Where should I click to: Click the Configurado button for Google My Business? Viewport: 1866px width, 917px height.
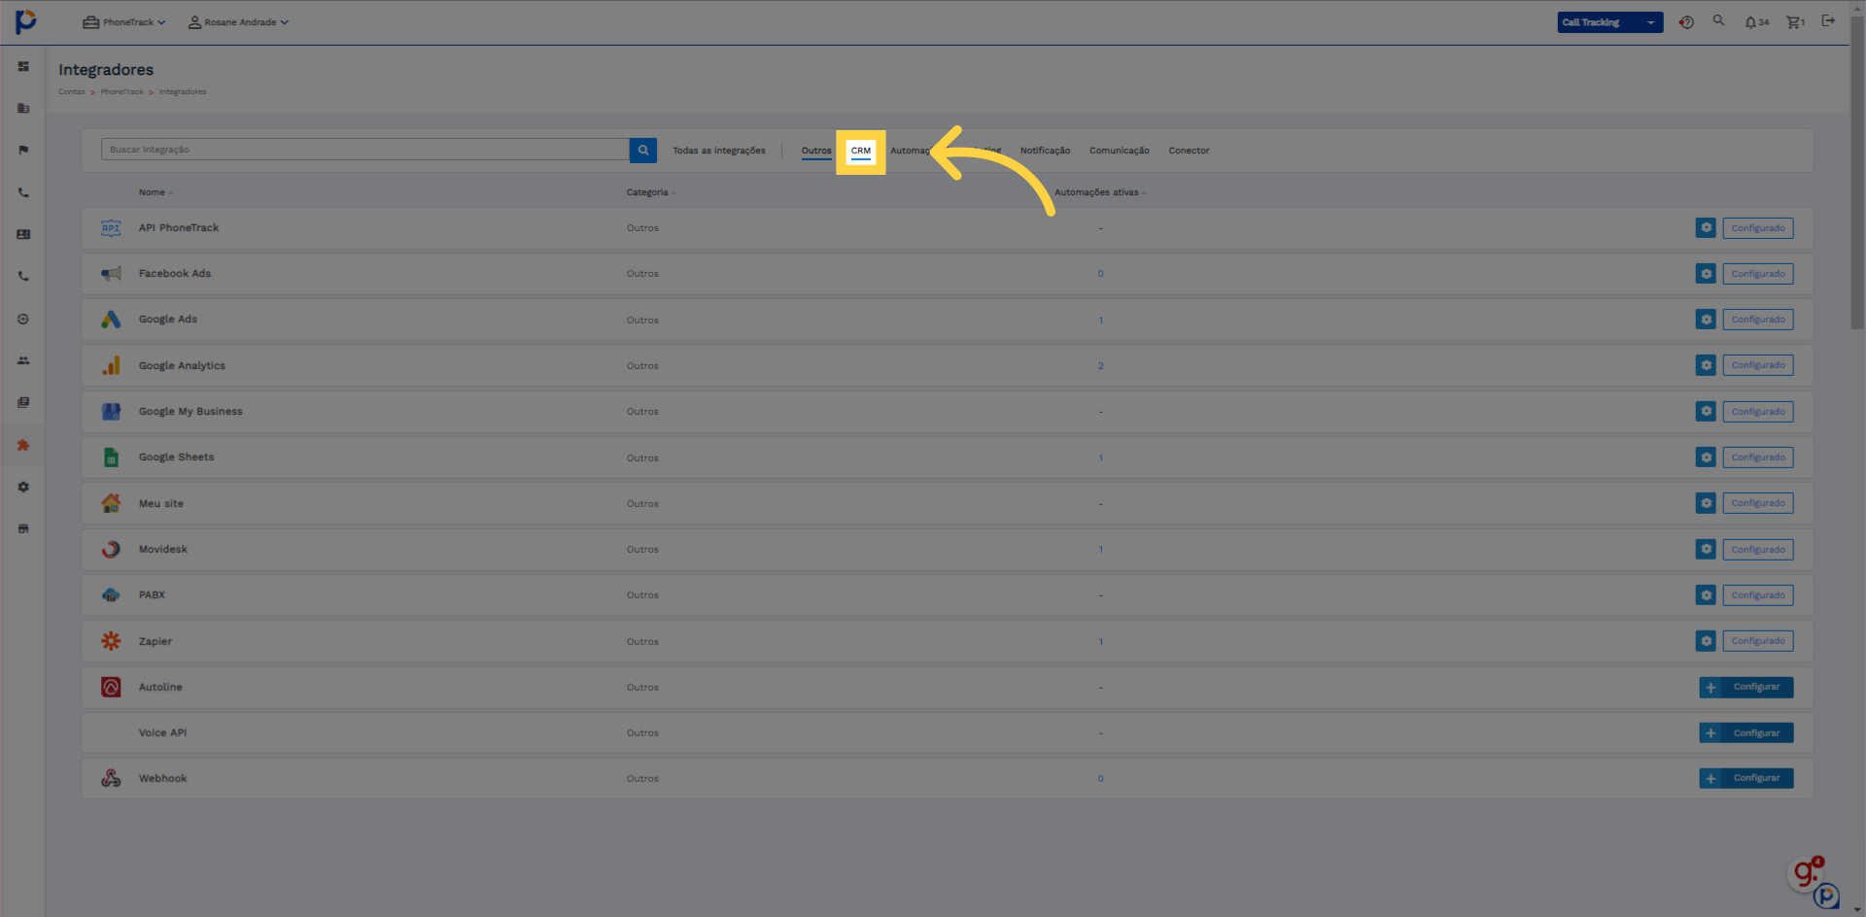(1758, 412)
